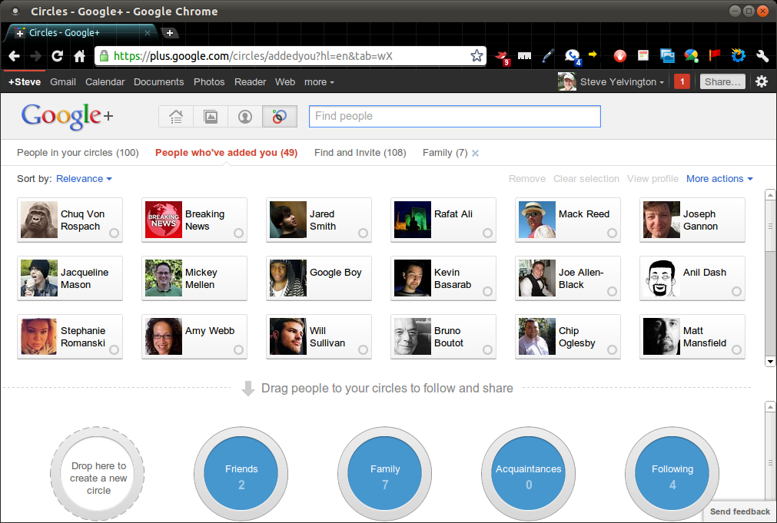Expand the 'more' menu in Google bar
Screen dimensions: 777x523
click(x=319, y=82)
